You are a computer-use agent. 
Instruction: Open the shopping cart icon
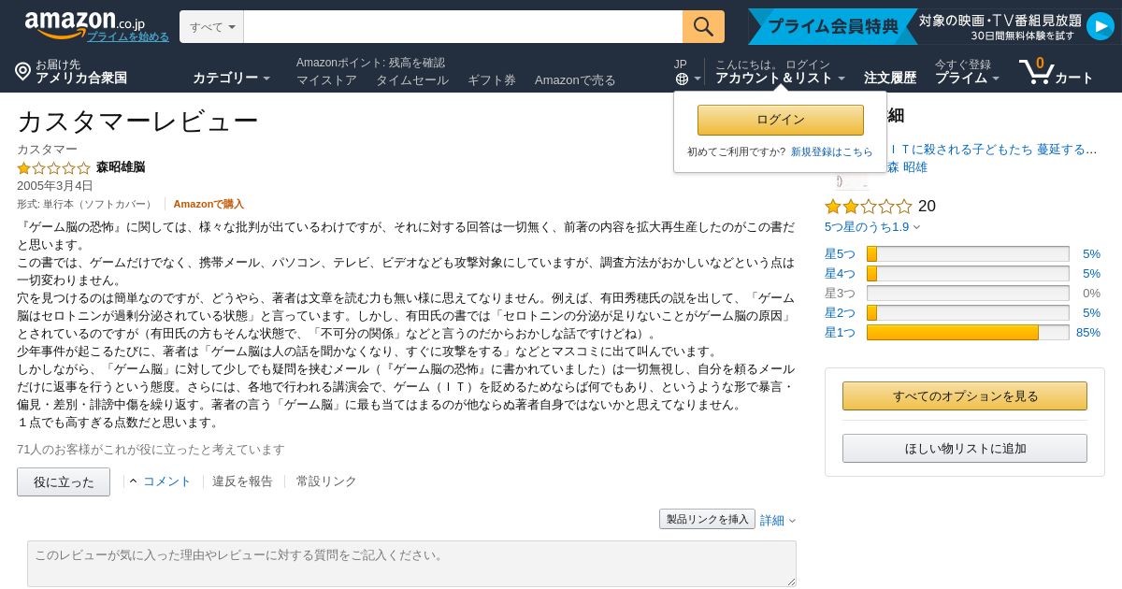pyautogui.click(x=1036, y=71)
